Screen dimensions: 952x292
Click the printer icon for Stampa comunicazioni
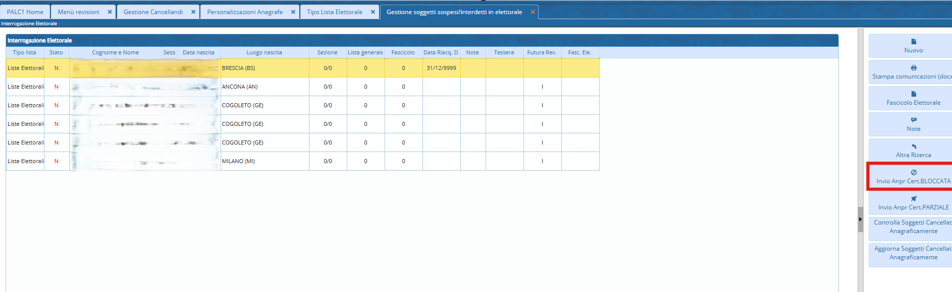click(913, 68)
